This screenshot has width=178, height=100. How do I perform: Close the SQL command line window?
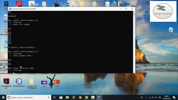(x=132, y=9)
